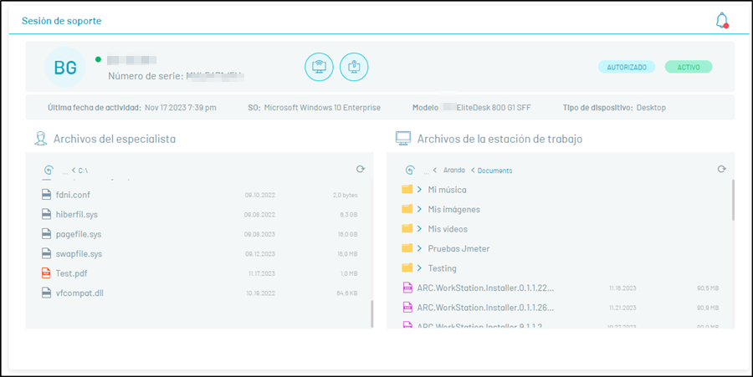This screenshot has height=377, width=753.
Task: Expand the Mis imágenes folder chevron
Action: [419, 209]
